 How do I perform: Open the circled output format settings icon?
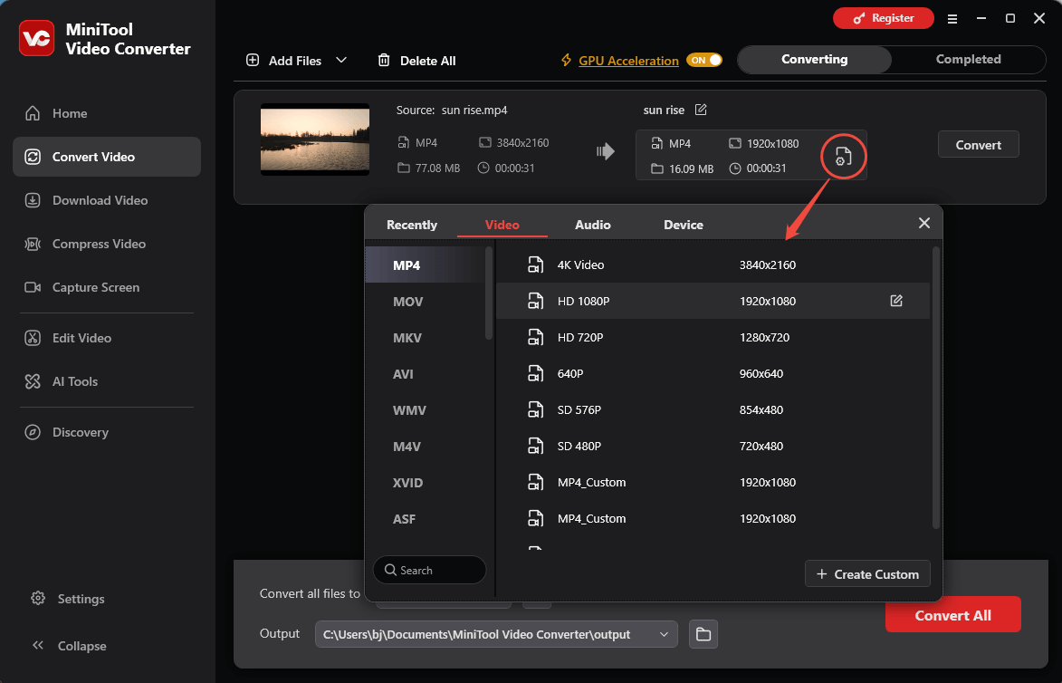[x=843, y=157]
